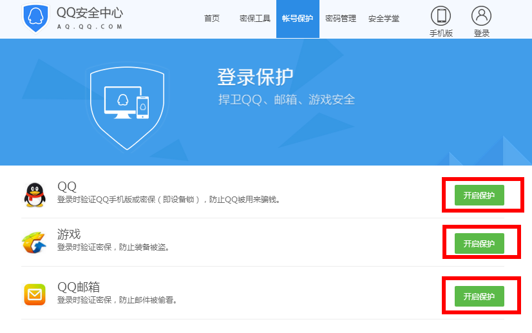This screenshot has width=532, height=333.
Task: Click the 游戏 game platform icon
Action: tap(34, 242)
